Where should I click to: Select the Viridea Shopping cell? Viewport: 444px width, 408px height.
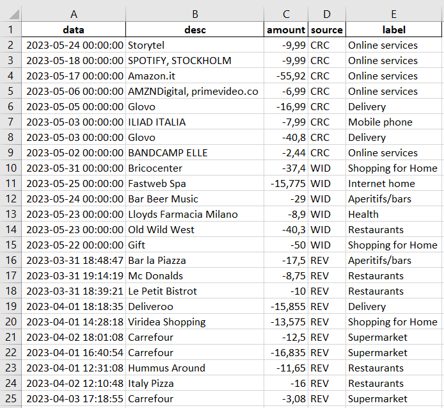[195, 322]
